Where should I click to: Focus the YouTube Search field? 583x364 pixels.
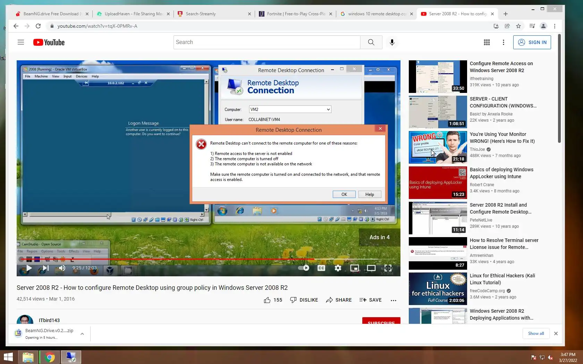(267, 42)
